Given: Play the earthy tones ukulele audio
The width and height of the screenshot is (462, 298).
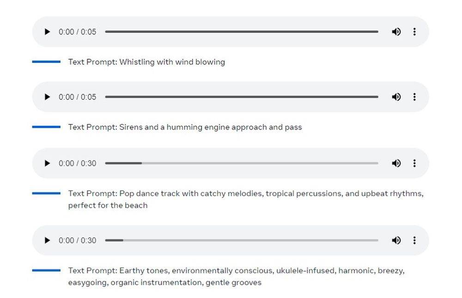Looking at the screenshot, I should click(47, 241).
